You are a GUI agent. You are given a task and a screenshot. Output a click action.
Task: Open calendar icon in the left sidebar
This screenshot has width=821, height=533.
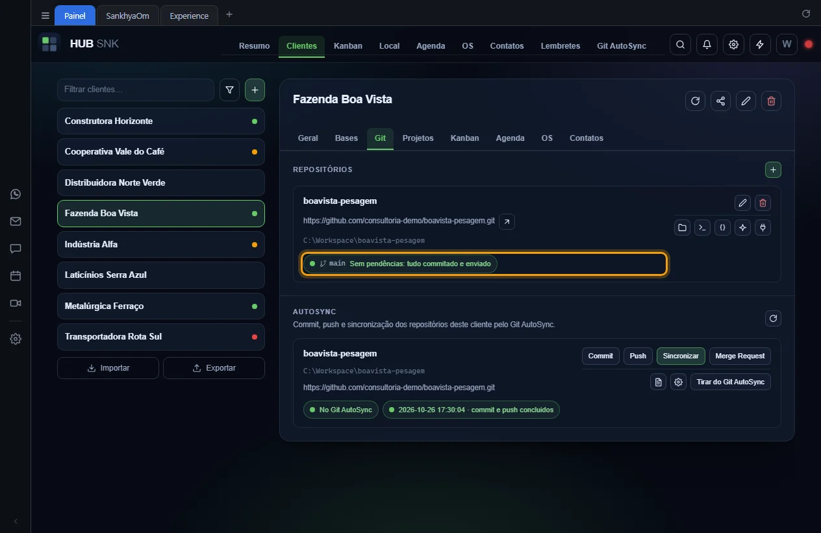click(x=16, y=276)
